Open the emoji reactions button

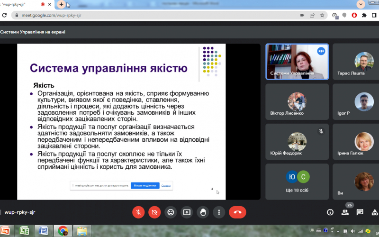[x=171, y=212]
